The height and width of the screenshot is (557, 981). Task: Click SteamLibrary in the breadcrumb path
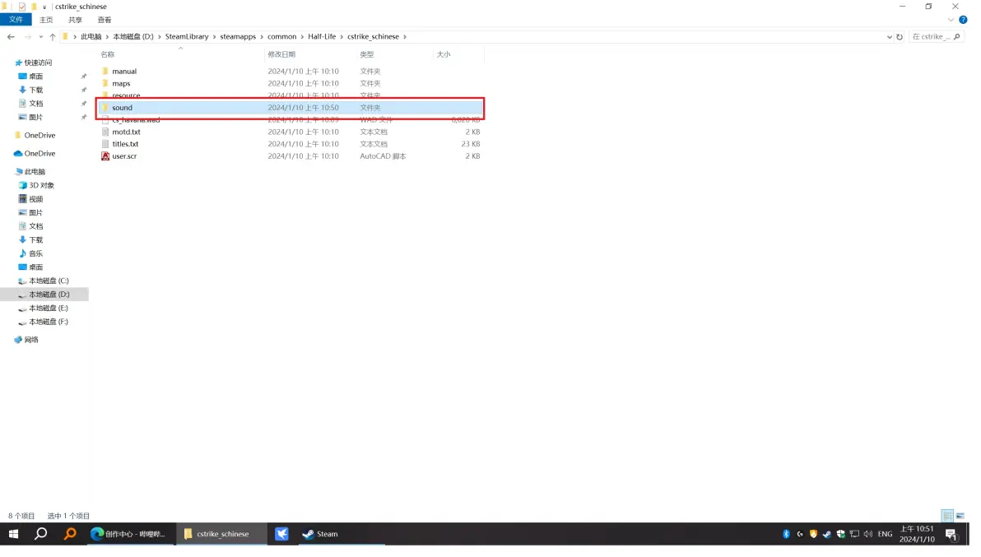click(187, 37)
